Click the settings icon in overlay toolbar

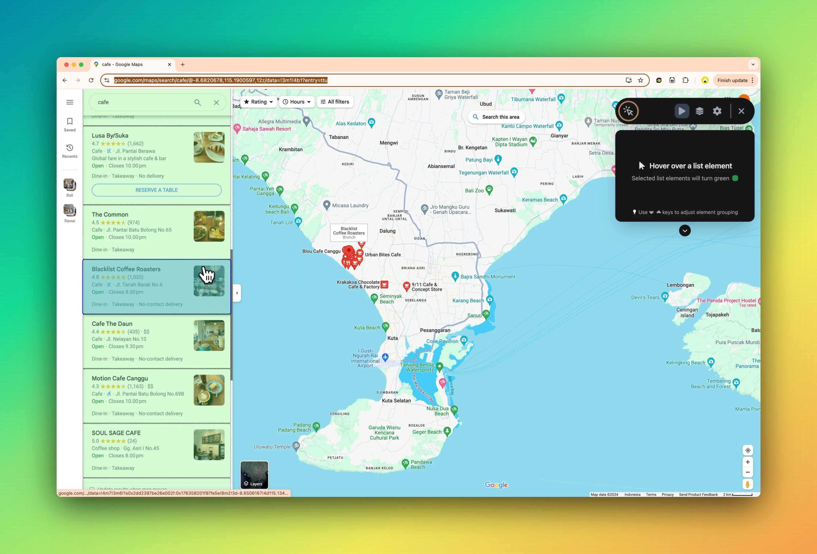click(x=717, y=111)
